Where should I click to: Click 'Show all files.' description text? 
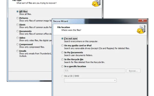click(25, 14)
